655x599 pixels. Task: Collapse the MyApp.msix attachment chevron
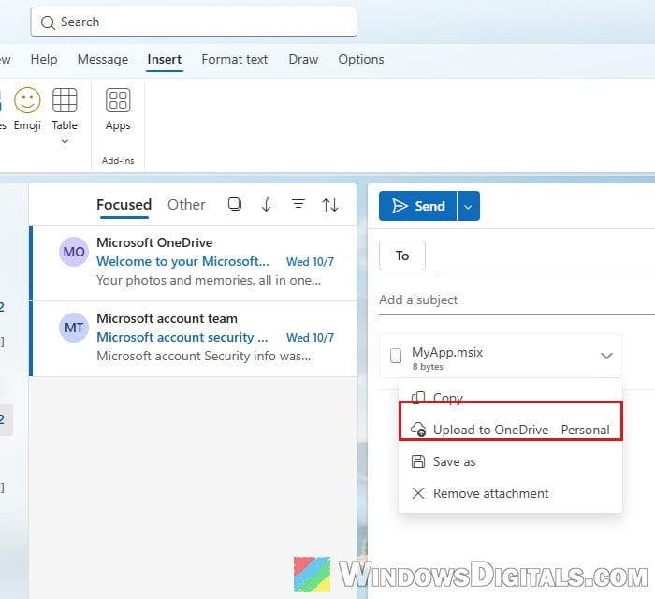coord(606,356)
